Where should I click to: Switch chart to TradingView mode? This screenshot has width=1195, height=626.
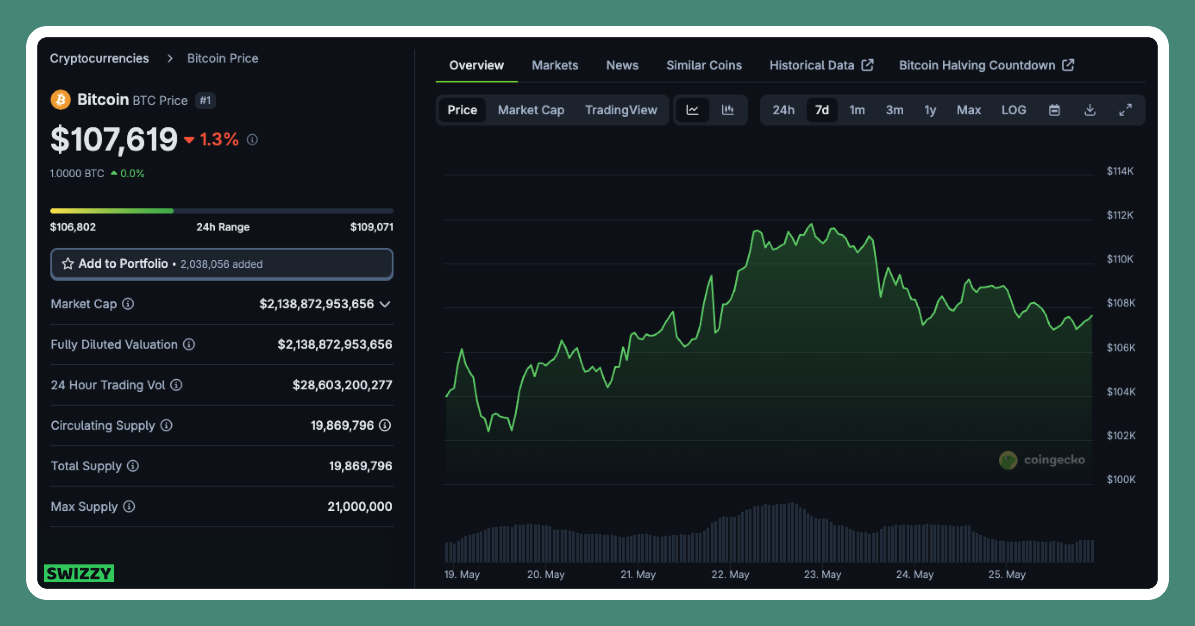point(621,110)
